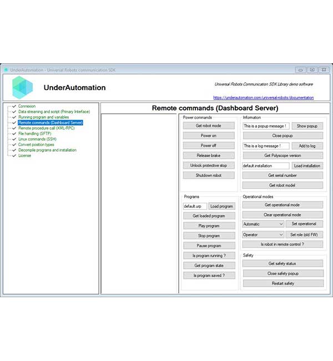This screenshot has width=333, height=361.
Task: Maximize the UnderAutomation window
Action: pyautogui.click(x=312, y=70)
